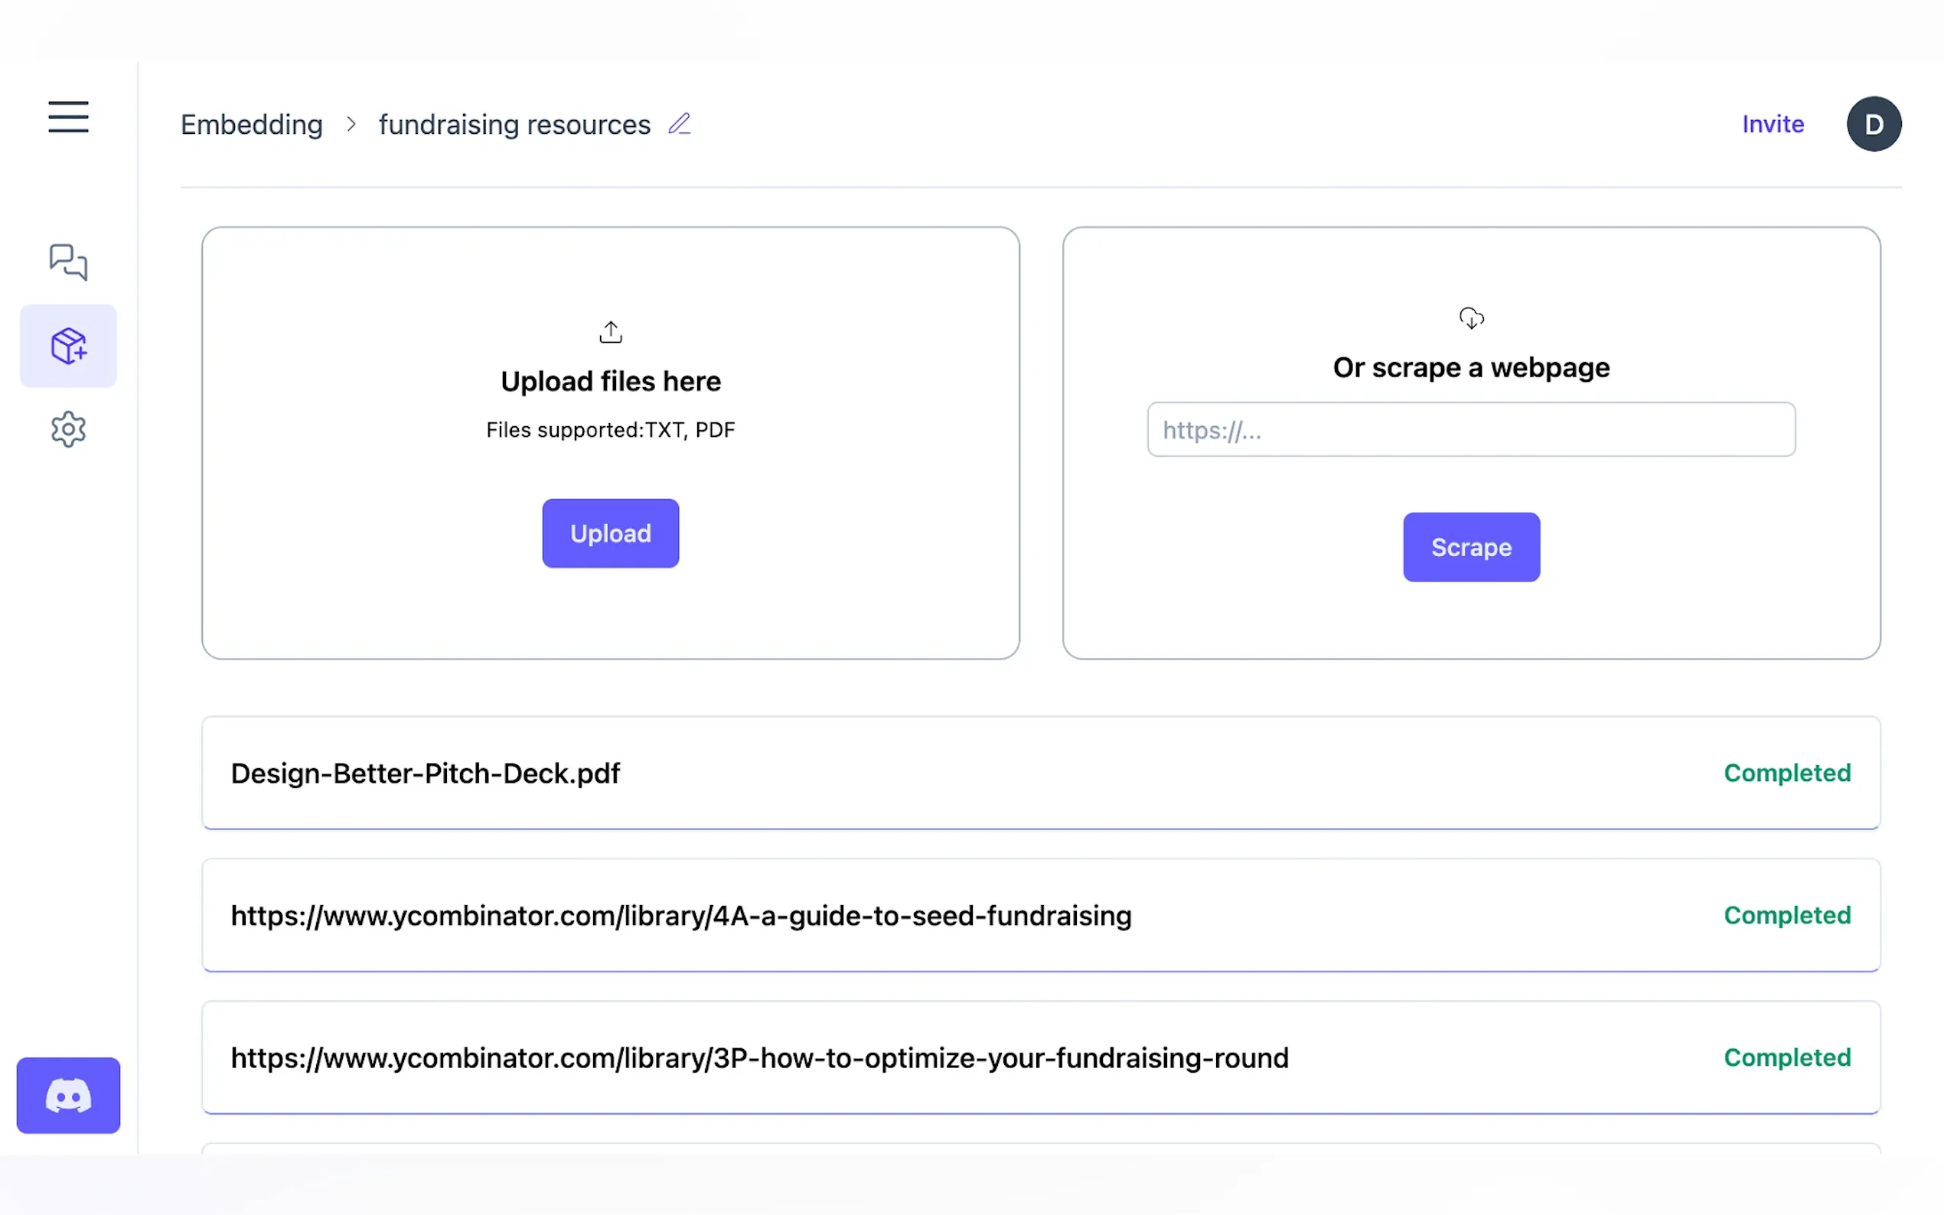The image size is (1944, 1215).
Task: Select the seed-fundraising guide URL entry
Action: 680,915
